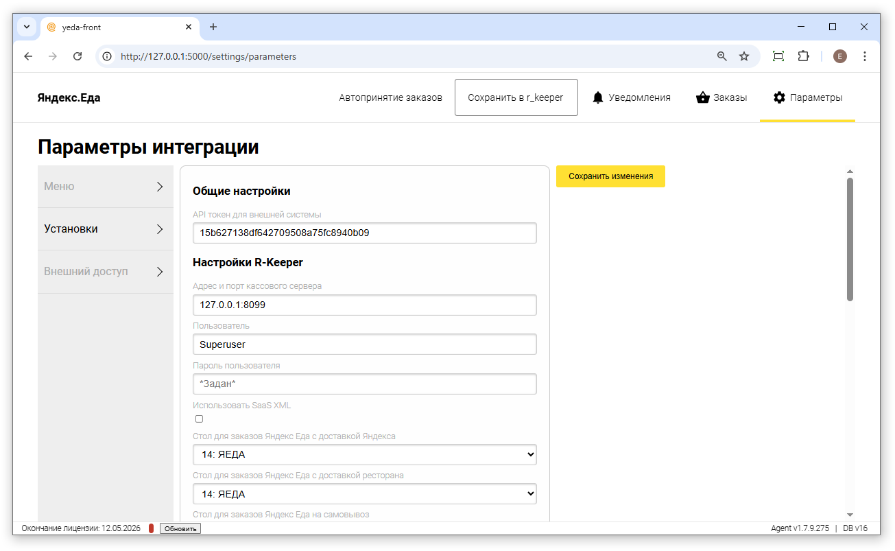Open the Chrome profile avatar
Image resolution: width=895 pixels, height=551 pixels.
(x=840, y=56)
